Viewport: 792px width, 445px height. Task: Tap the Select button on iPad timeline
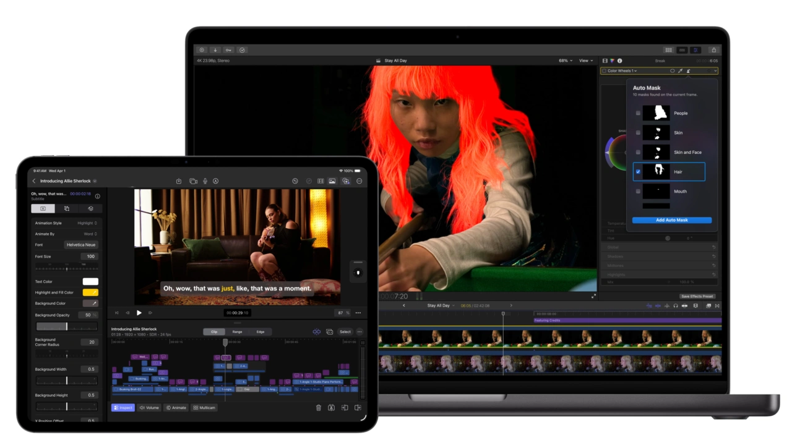[345, 332]
